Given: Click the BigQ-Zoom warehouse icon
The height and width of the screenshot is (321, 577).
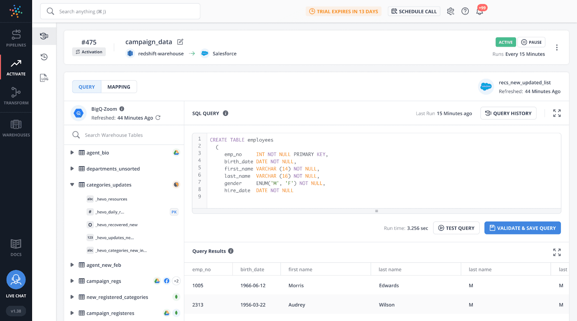Looking at the screenshot, I should [79, 113].
